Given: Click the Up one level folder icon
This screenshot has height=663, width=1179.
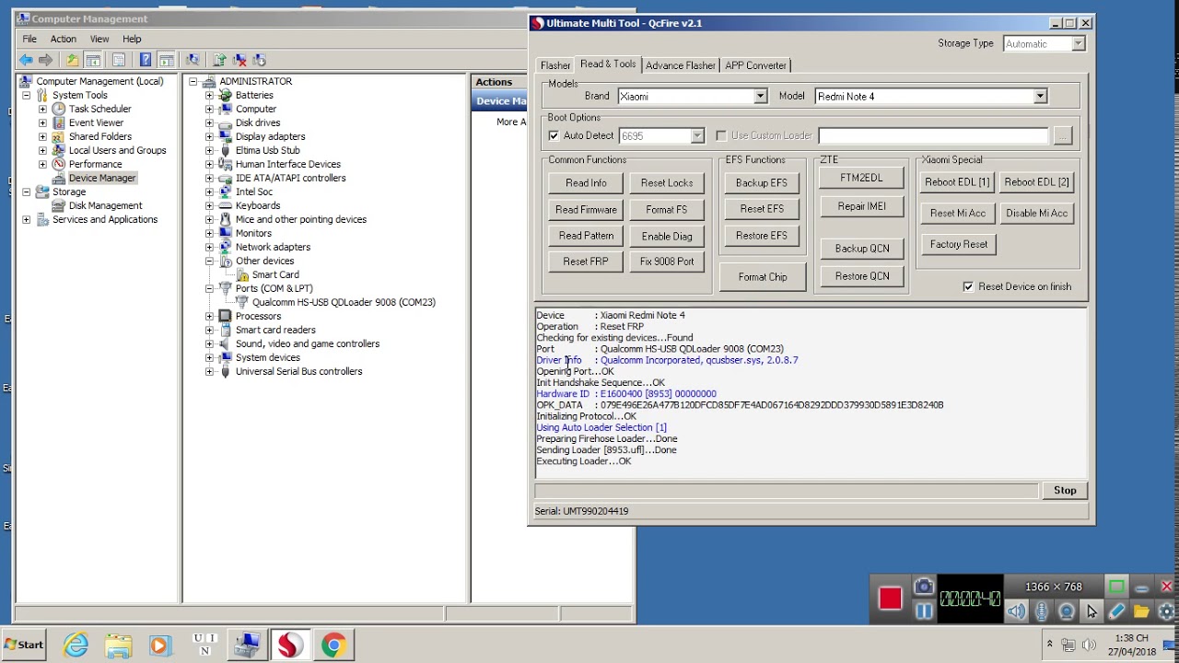Looking at the screenshot, I should [x=72, y=60].
